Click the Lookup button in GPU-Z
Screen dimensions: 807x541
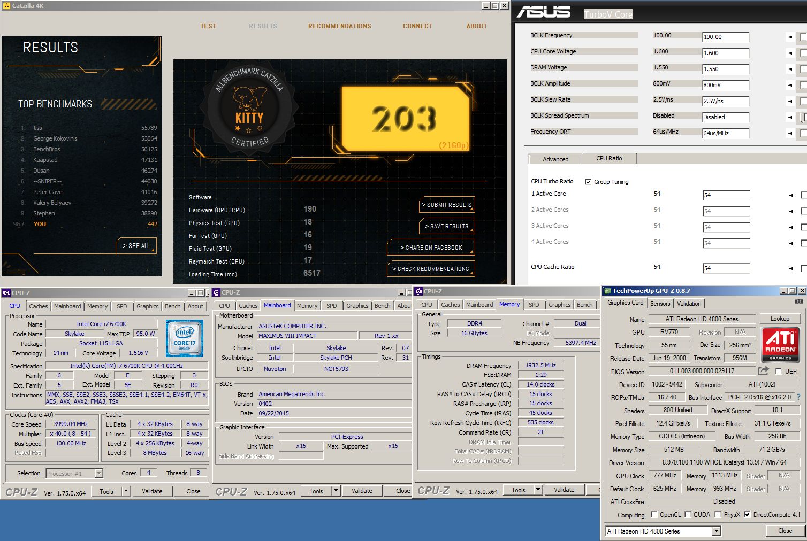(780, 319)
